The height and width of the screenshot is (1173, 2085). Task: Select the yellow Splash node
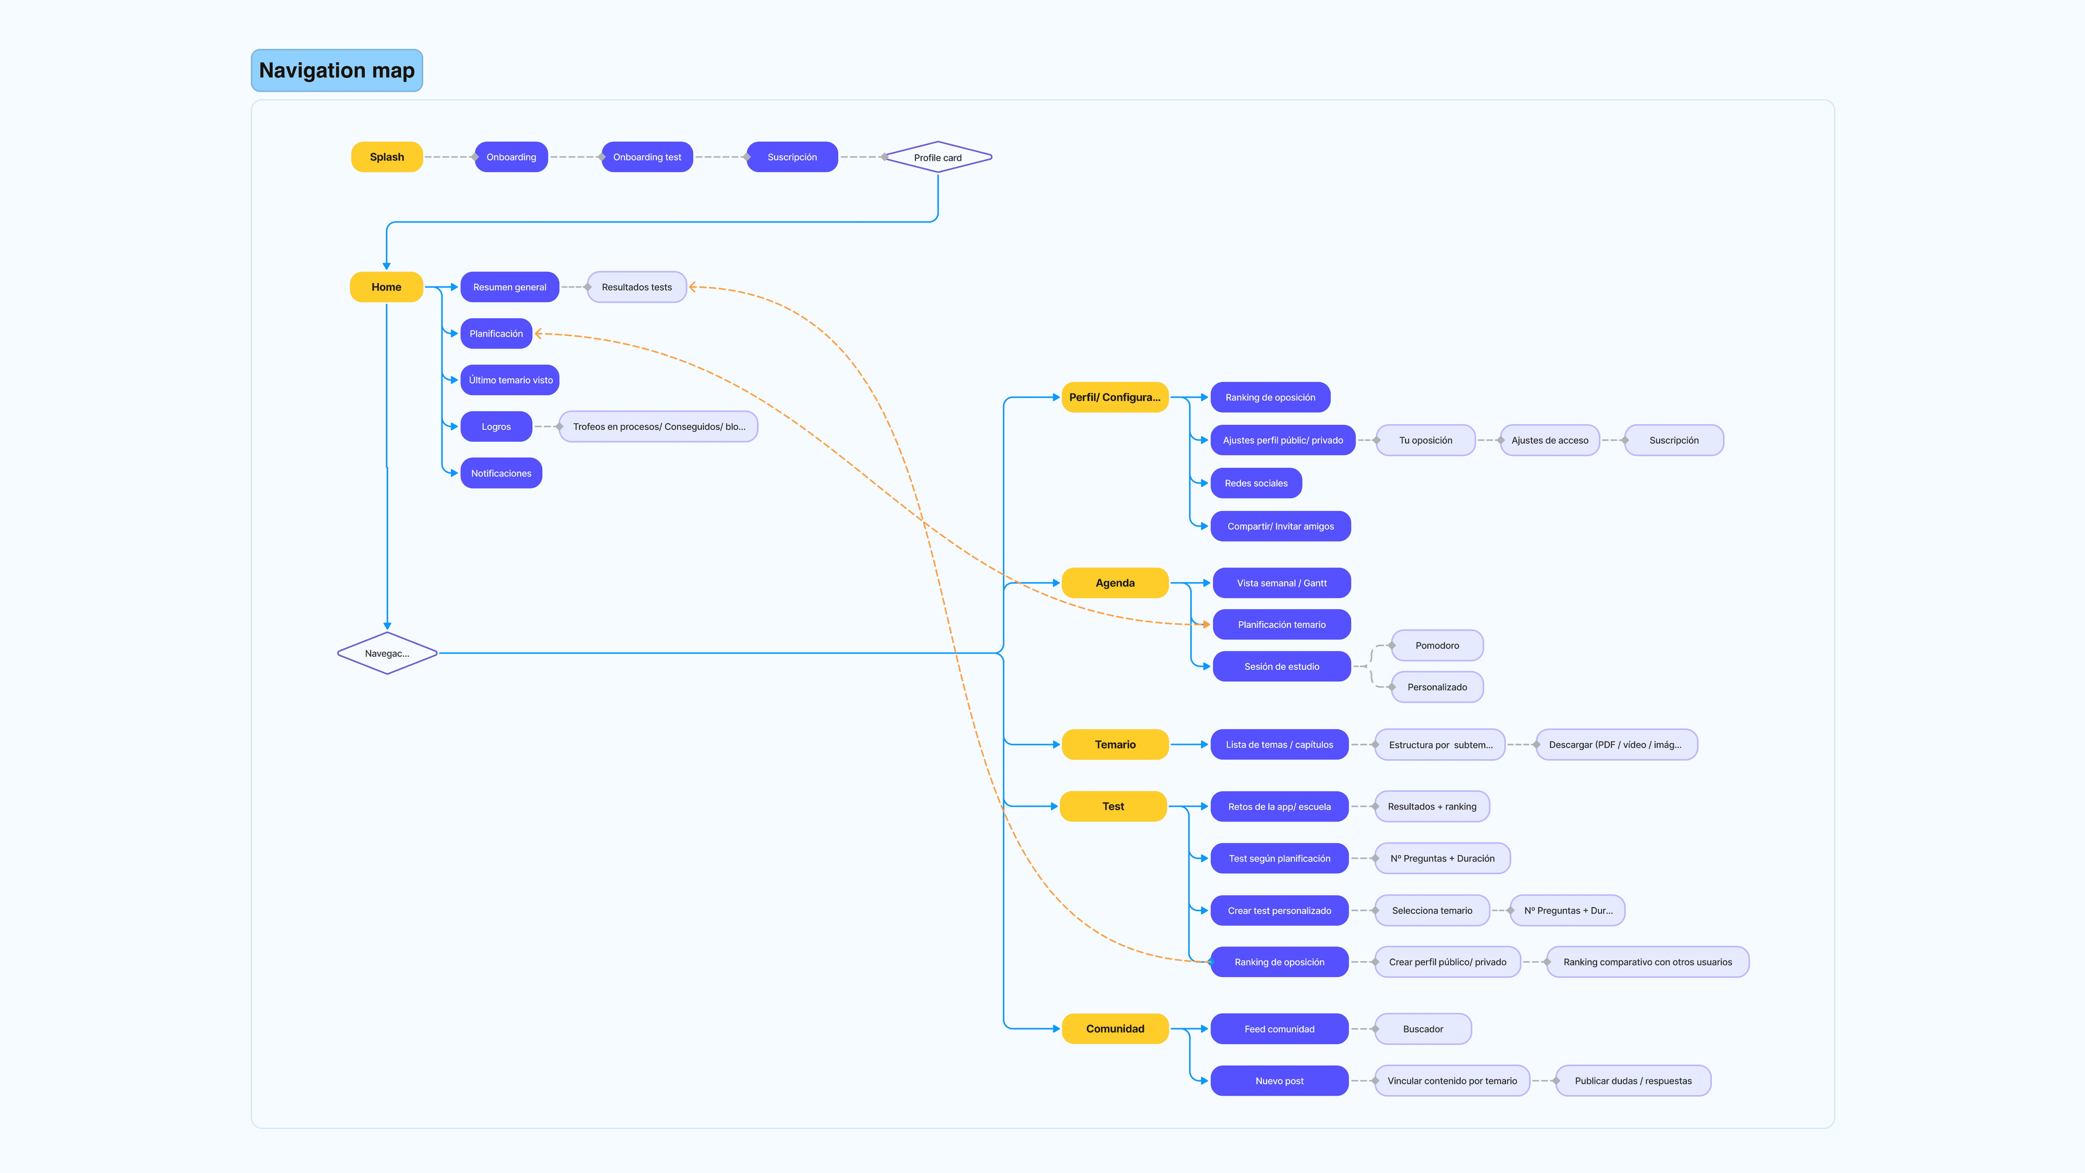coord(387,157)
